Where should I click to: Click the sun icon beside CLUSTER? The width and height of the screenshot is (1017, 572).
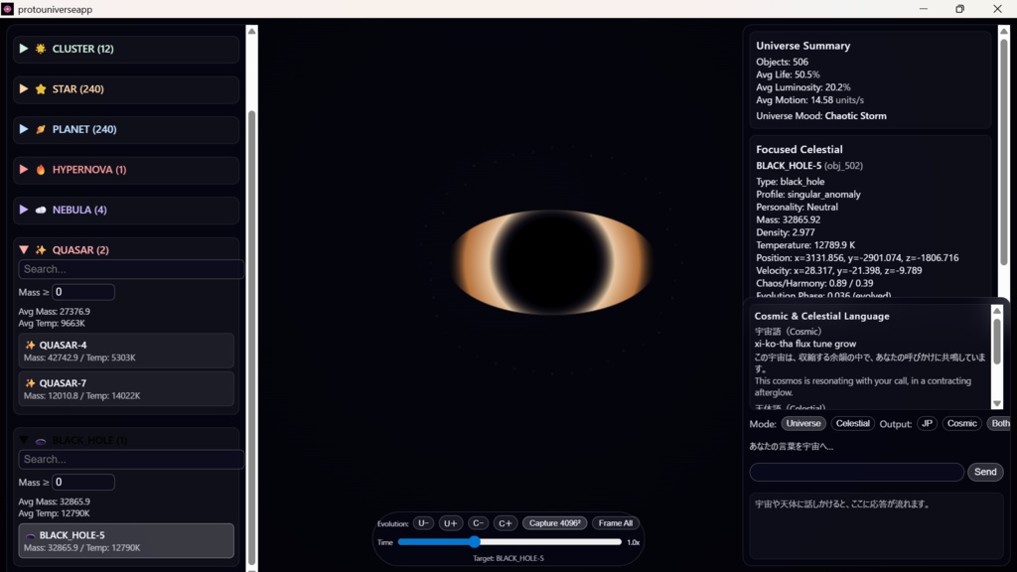coord(41,49)
